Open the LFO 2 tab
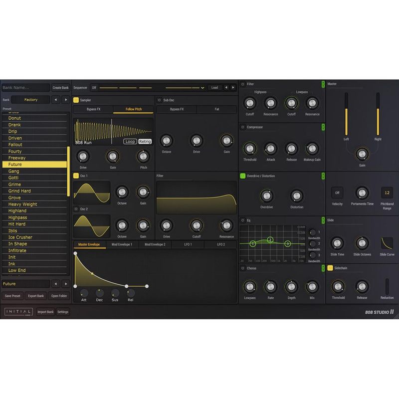Screen dimensions: 399x399 pos(221,244)
